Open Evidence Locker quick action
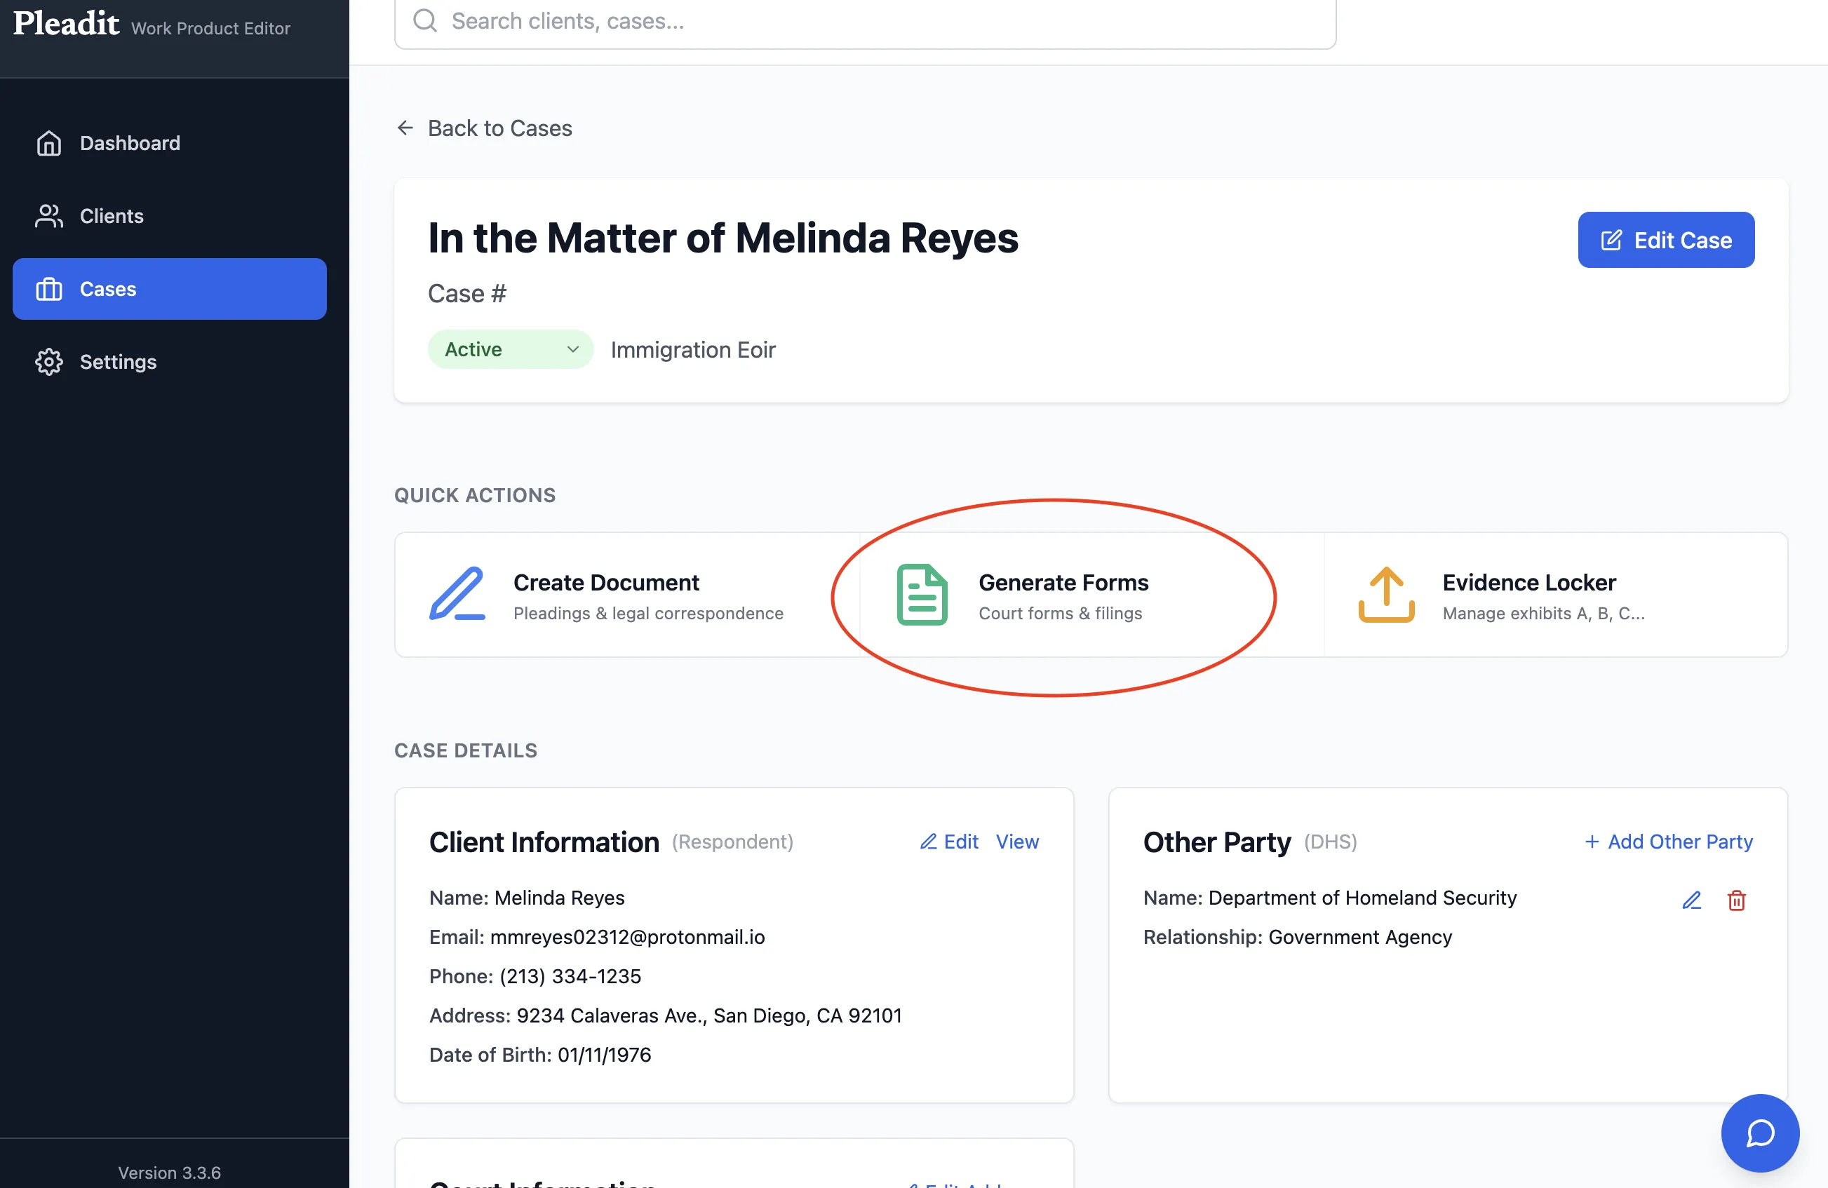Screen dimensions: 1828x1188 [1556, 595]
